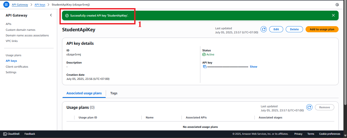Click the disabled Remove button
The height and width of the screenshot is (138, 347).
(325, 107)
